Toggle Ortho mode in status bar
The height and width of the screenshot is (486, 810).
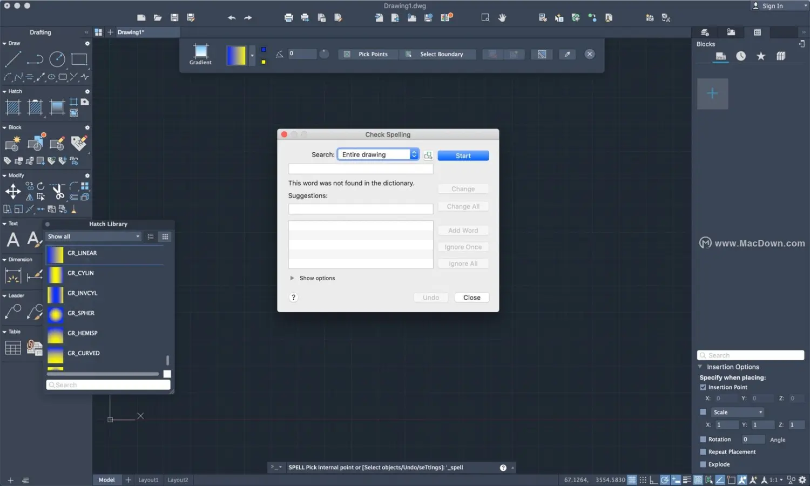tap(653, 480)
